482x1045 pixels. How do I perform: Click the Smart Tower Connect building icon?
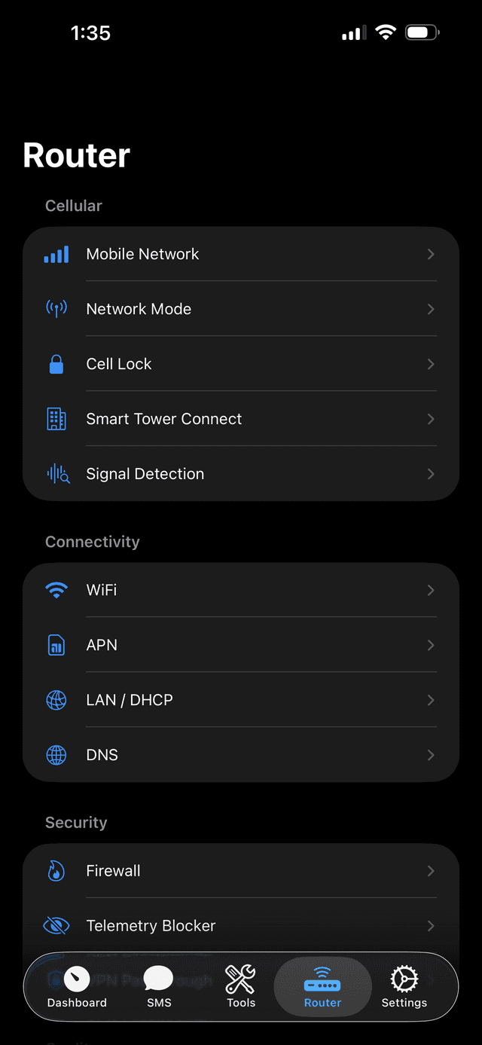[x=56, y=419]
